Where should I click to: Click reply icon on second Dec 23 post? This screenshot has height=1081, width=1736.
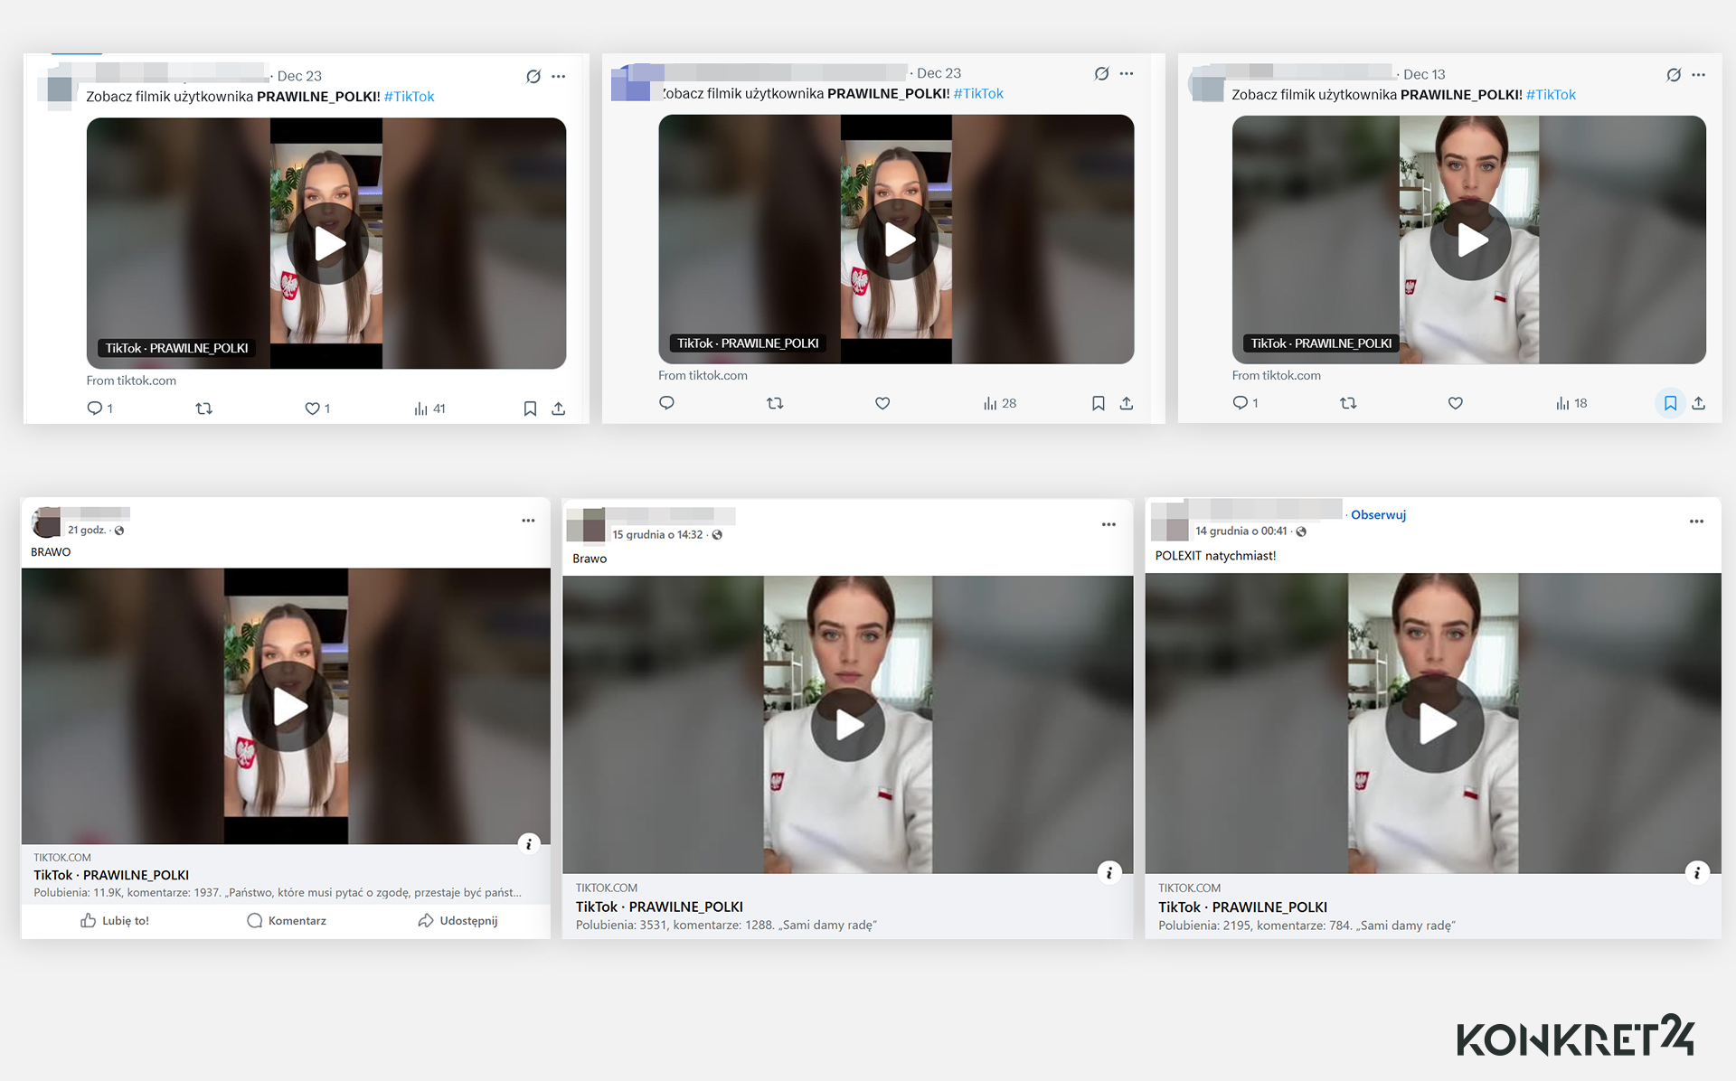[666, 403]
